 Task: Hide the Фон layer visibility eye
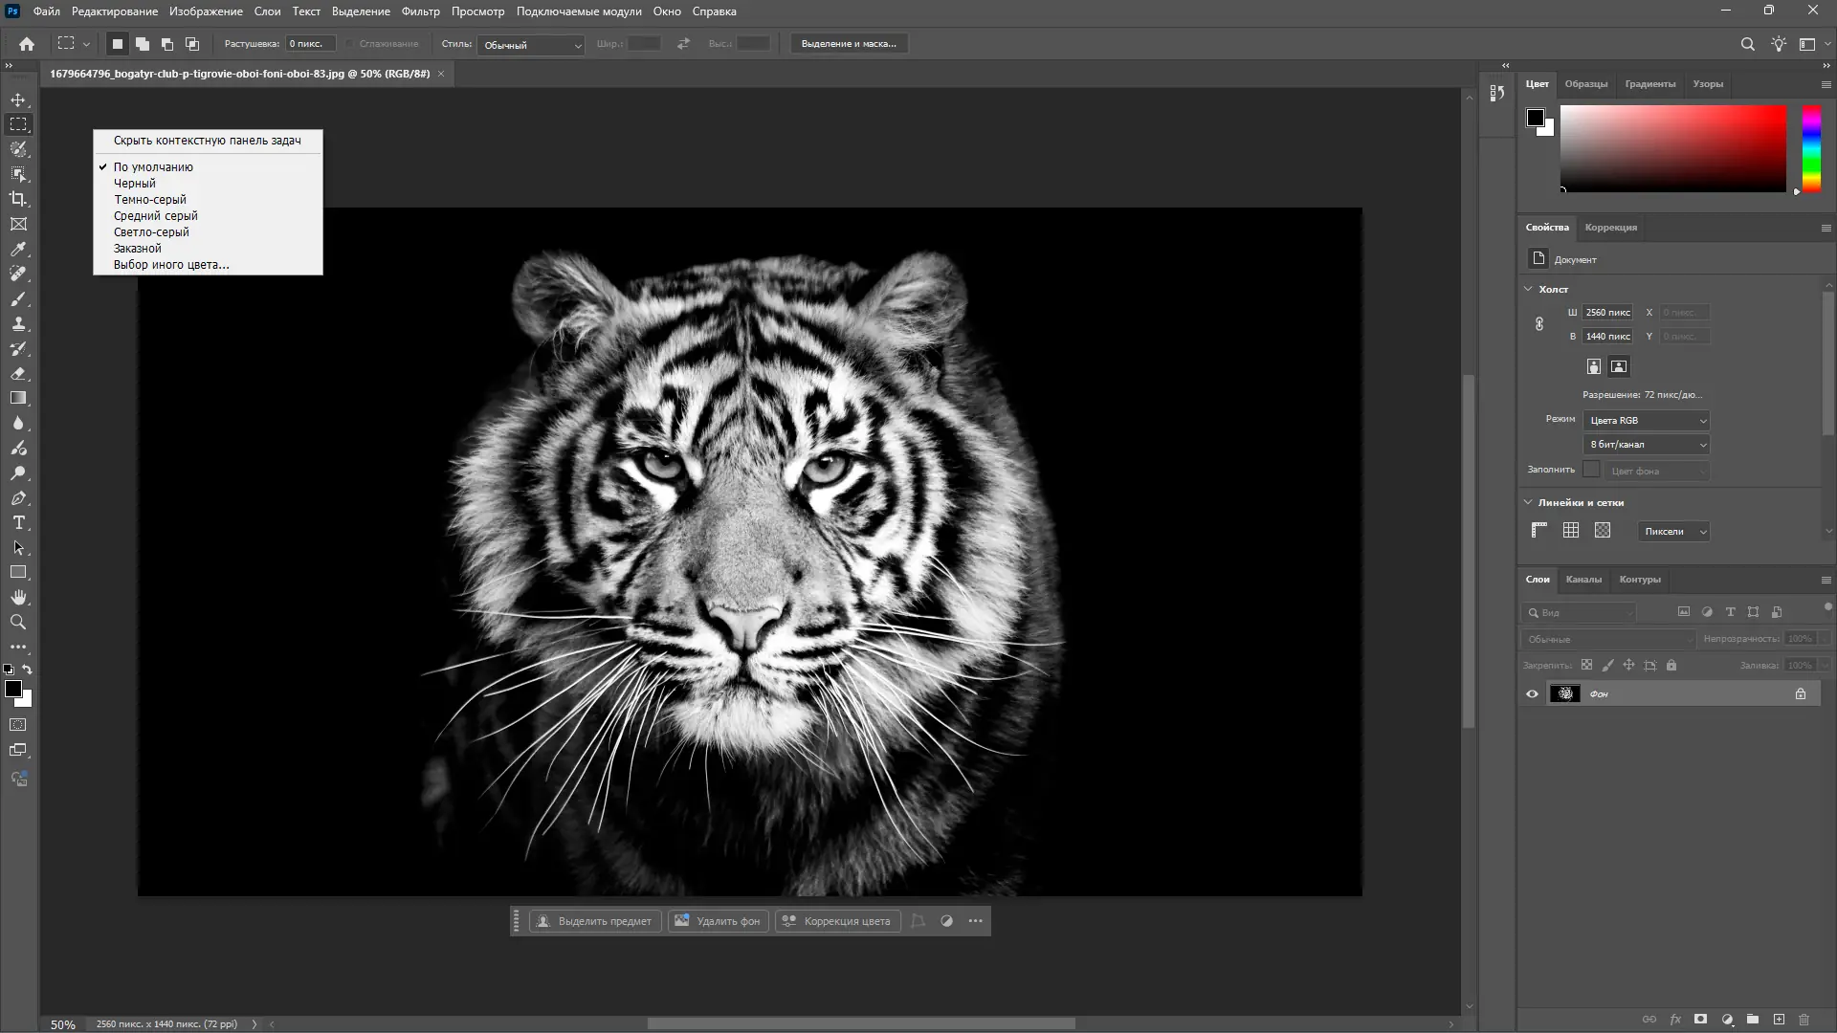coord(1532,694)
